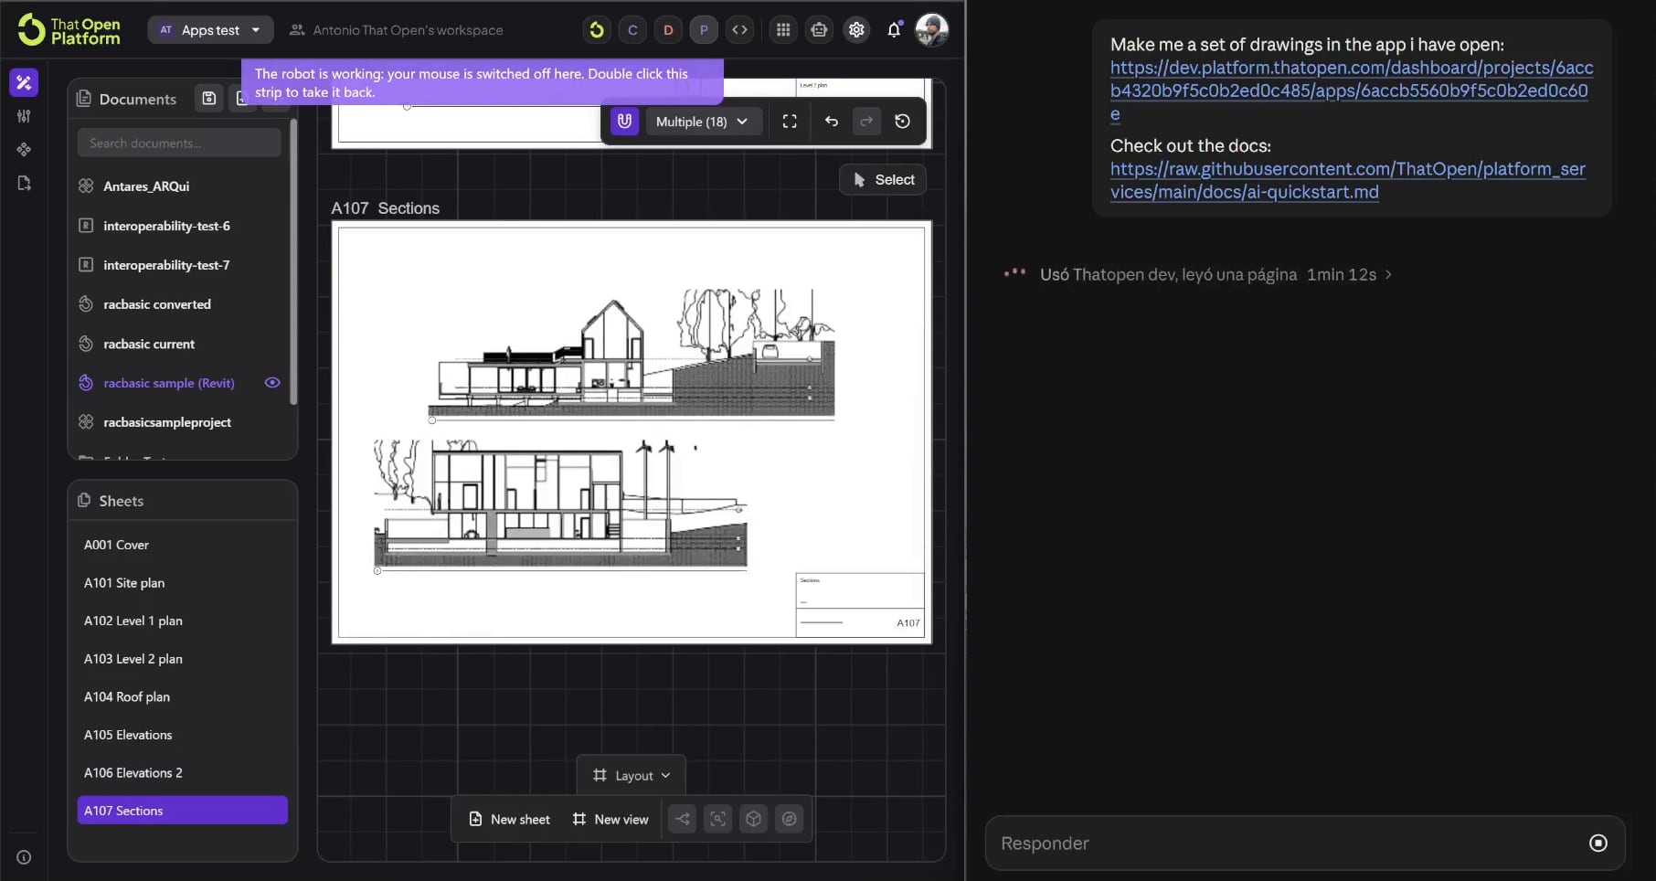Toggle the magnet snapping button
The image size is (1656, 881).
(x=624, y=122)
